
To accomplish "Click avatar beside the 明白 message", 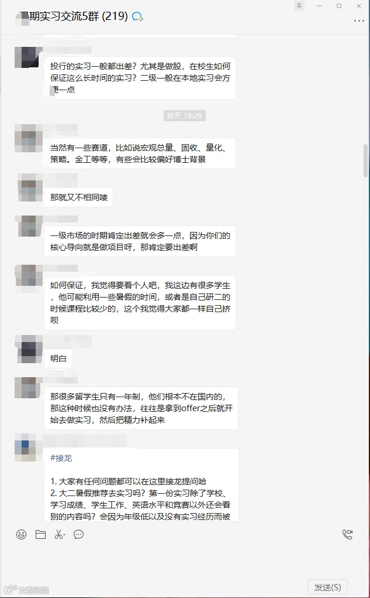I will 29,349.
